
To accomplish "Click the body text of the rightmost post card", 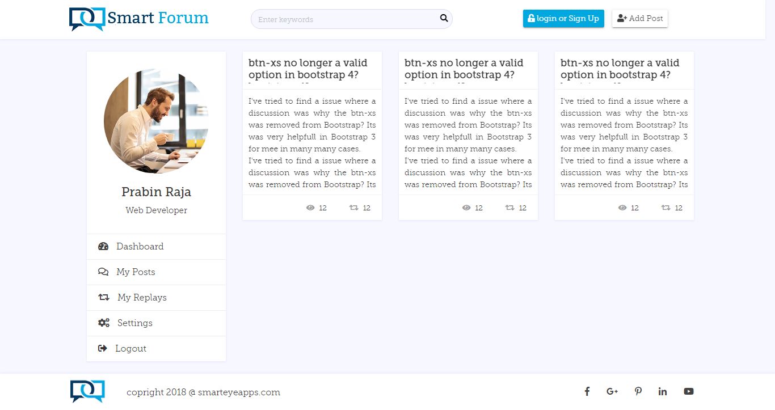I will click(624, 142).
